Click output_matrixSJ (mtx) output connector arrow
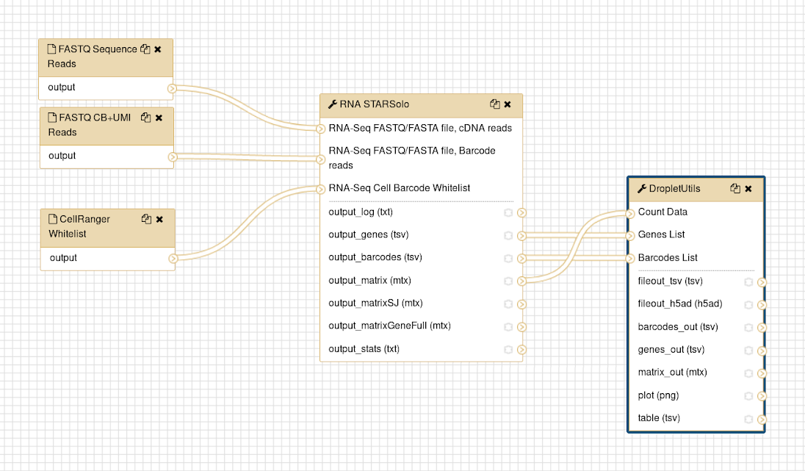 521,304
